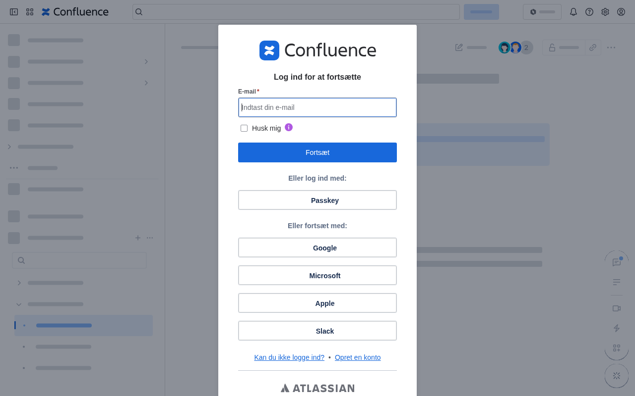Image resolution: width=635 pixels, height=396 pixels.
Task: Continue with Slack
Action: click(x=317, y=331)
